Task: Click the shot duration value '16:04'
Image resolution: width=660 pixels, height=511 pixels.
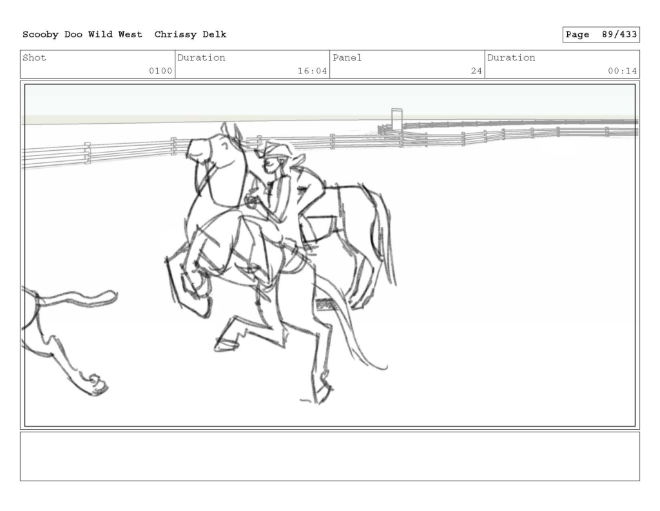Action: tap(313, 71)
